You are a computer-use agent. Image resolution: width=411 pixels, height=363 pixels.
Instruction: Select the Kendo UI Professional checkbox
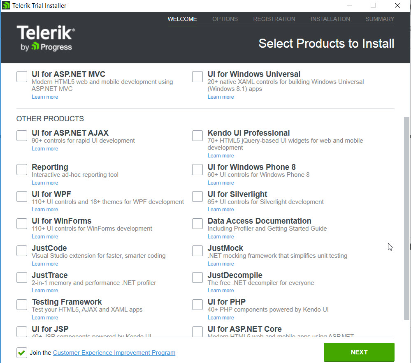click(197, 135)
